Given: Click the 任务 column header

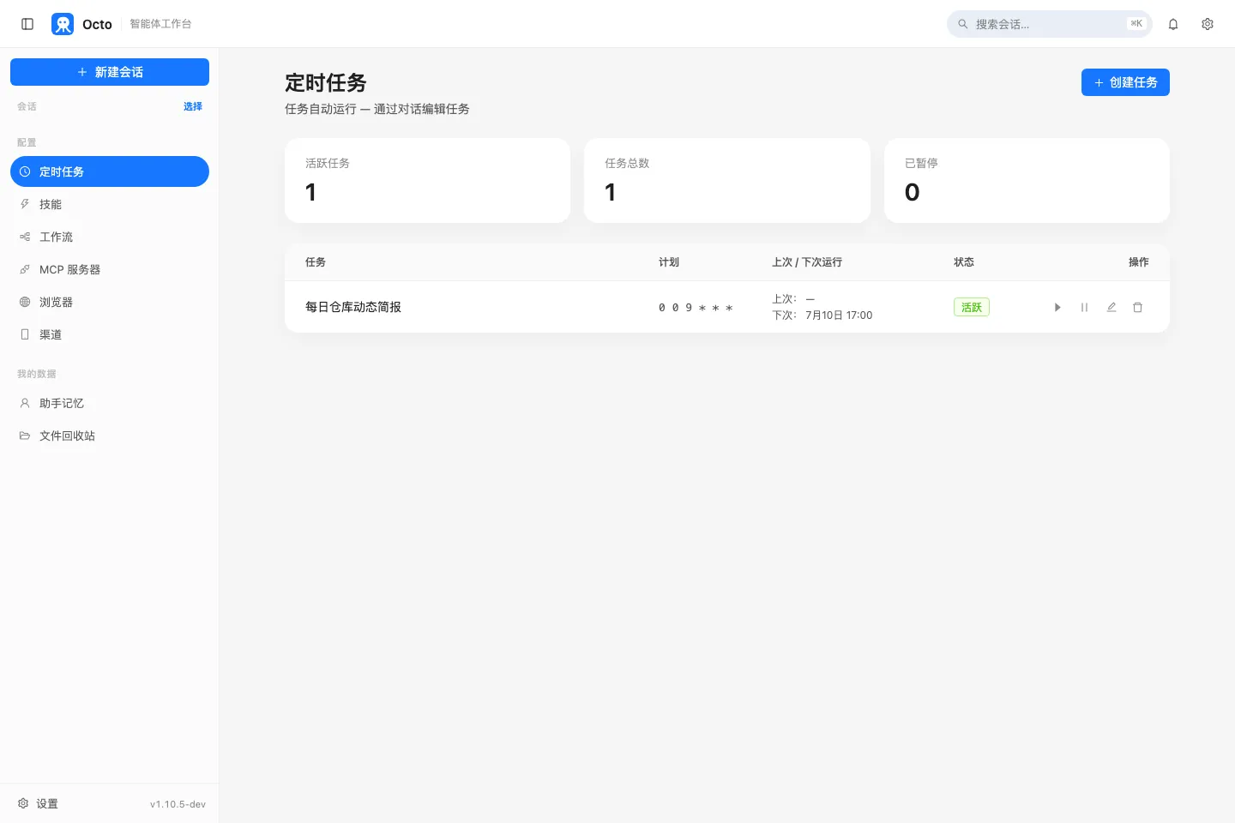Looking at the screenshot, I should coord(316,262).
